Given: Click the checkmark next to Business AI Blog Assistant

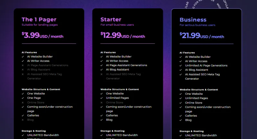Looking at the screenshot, I should tap(181, 70).
